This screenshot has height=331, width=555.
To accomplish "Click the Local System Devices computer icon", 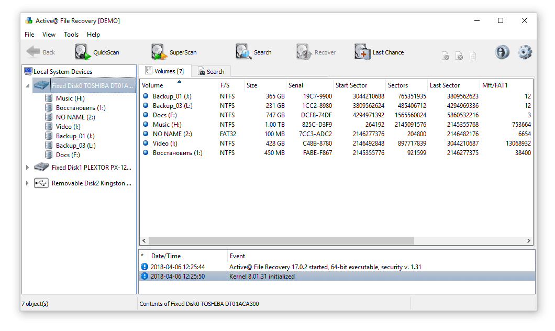I will pos(28,71).
